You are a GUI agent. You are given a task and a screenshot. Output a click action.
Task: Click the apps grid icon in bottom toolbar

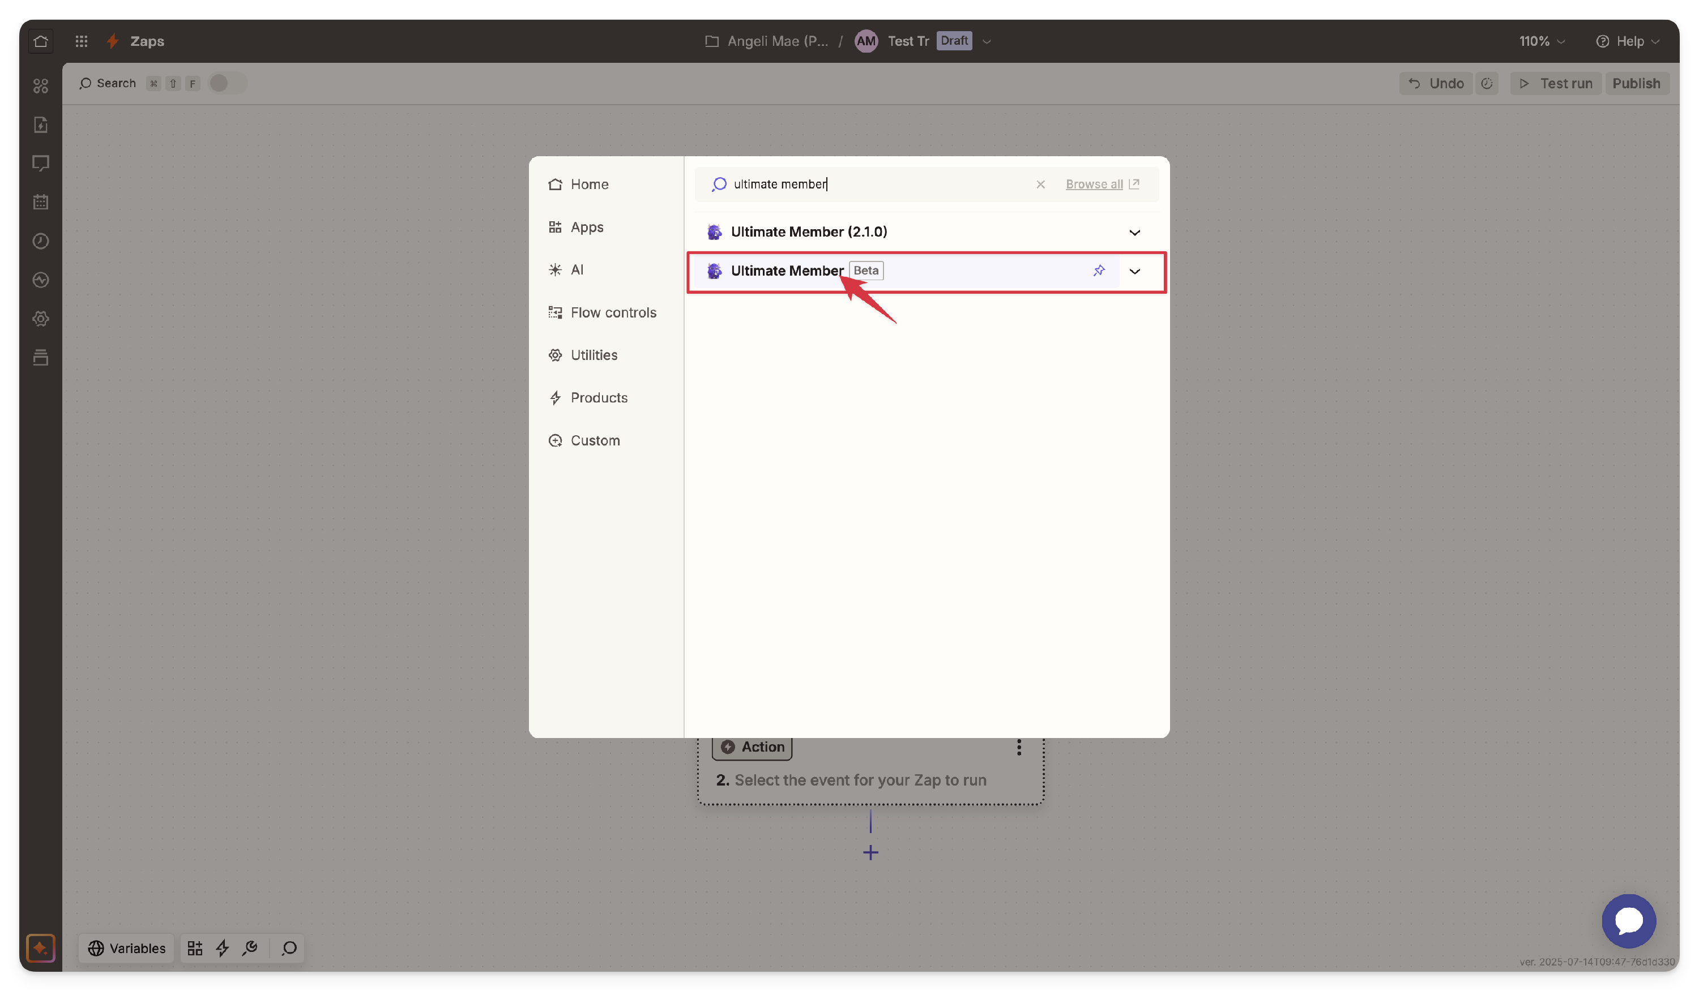(x=195, y=948)
